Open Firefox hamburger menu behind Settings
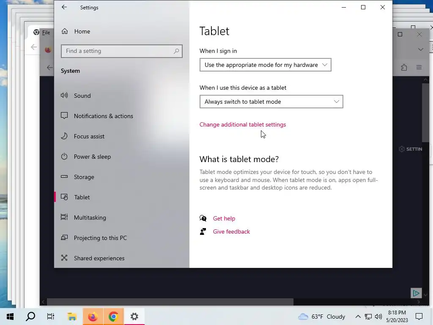The width and height of the screenshot is (433, 325). point(419,67)
